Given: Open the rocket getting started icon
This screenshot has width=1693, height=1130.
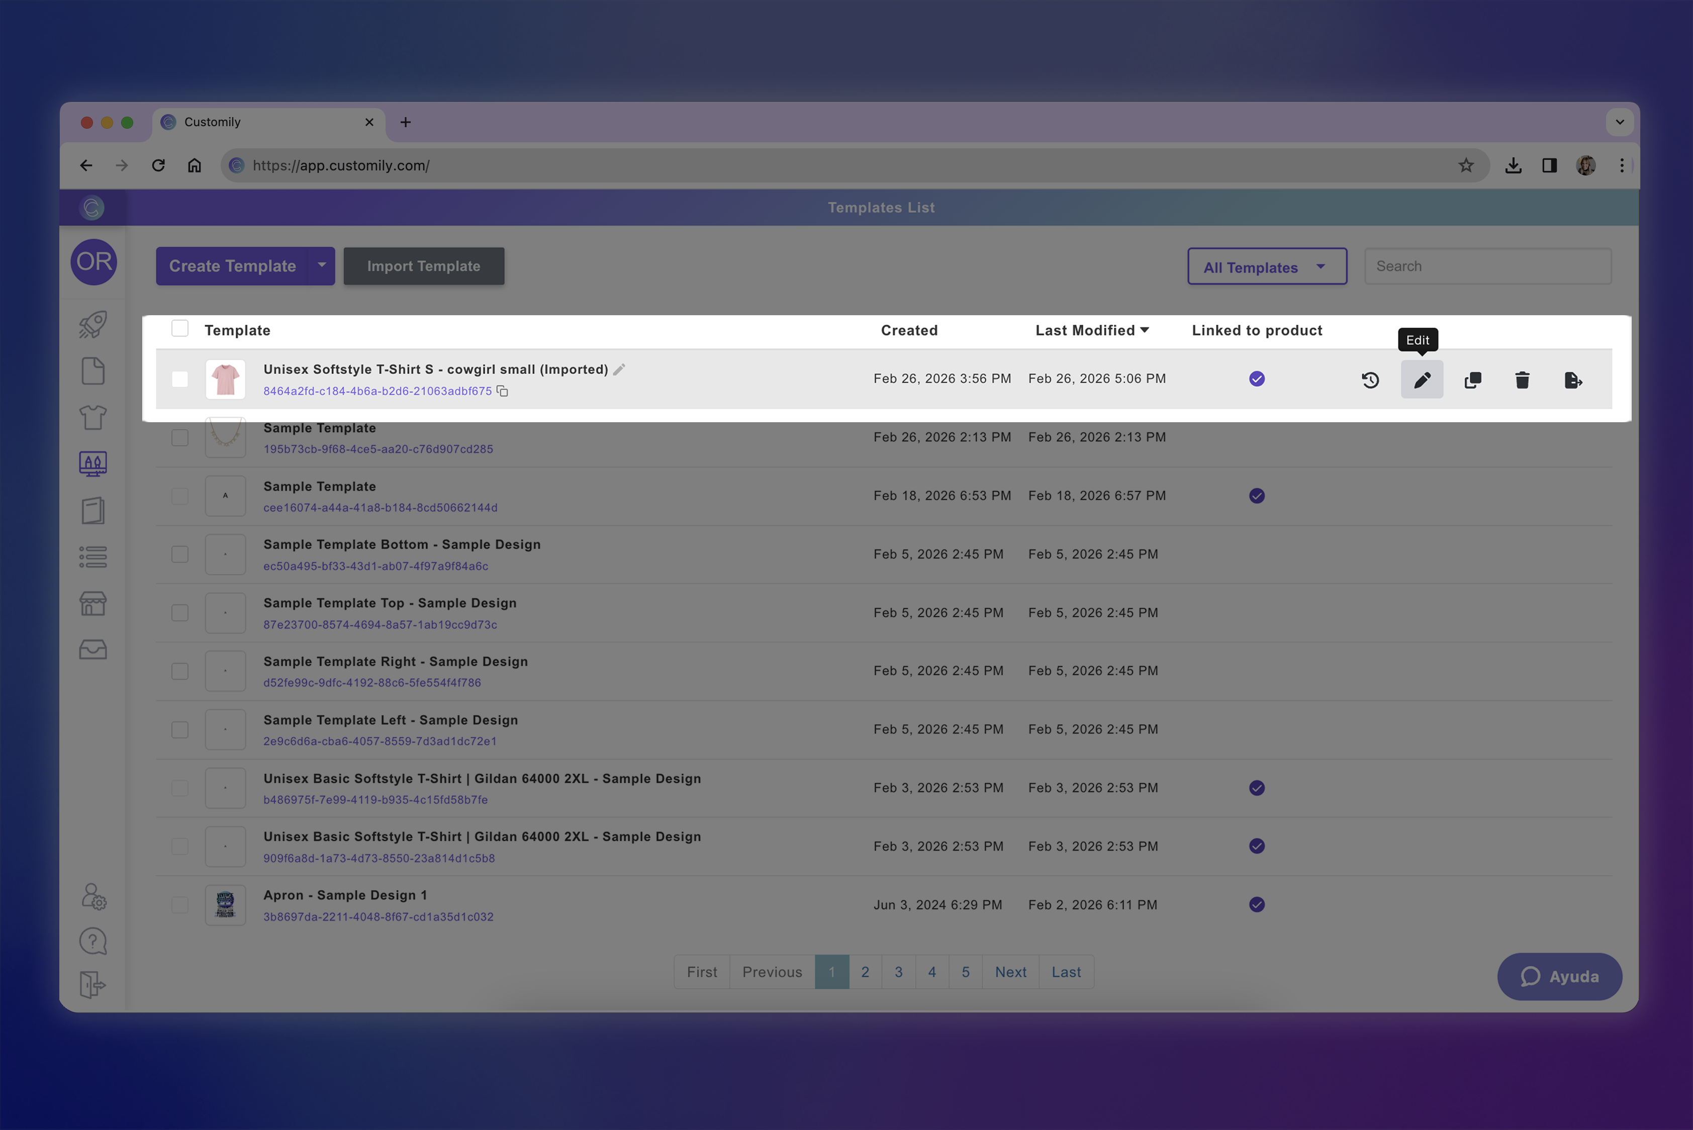Looking at the screenshot, I should 93,324.
